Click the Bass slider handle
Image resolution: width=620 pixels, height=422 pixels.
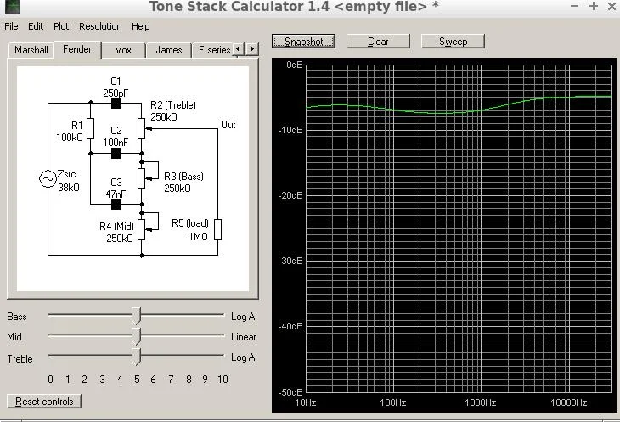coord(136,317)
